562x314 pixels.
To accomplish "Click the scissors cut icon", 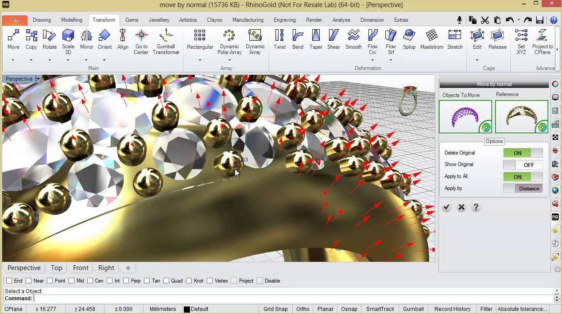I will [x=485, y=20].
